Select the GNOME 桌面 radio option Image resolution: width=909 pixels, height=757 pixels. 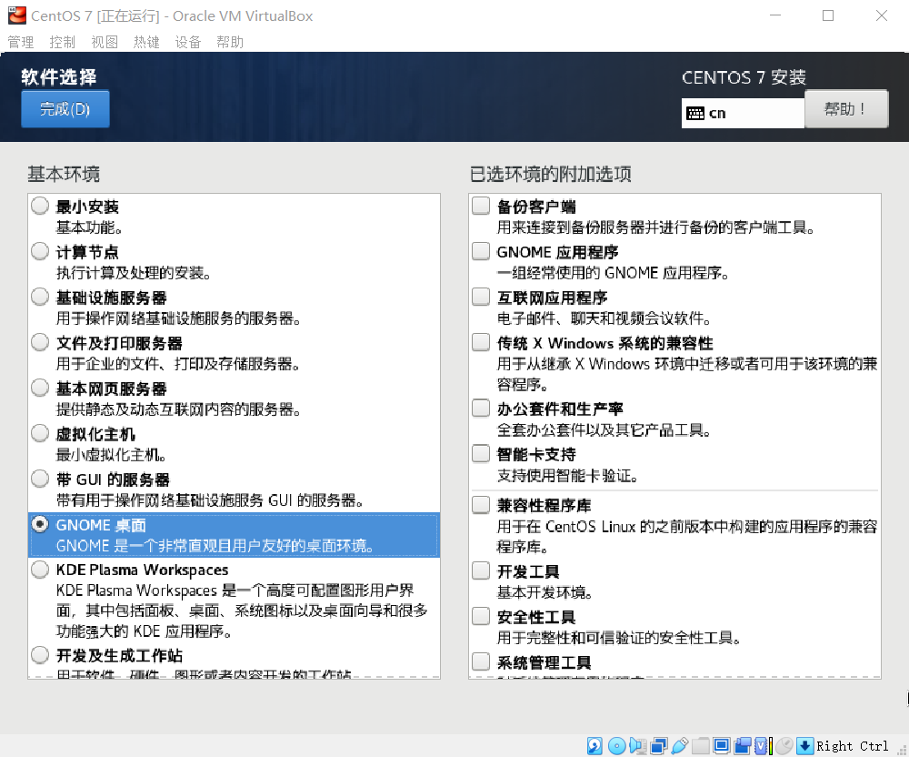[40, 524]
